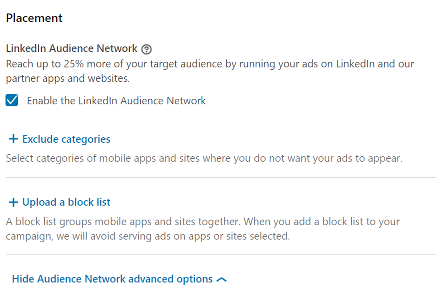Screen dimensions: 445x295
Task: Click the word 'categories' in the Exclude categories link
Action: tap(86, 140)
